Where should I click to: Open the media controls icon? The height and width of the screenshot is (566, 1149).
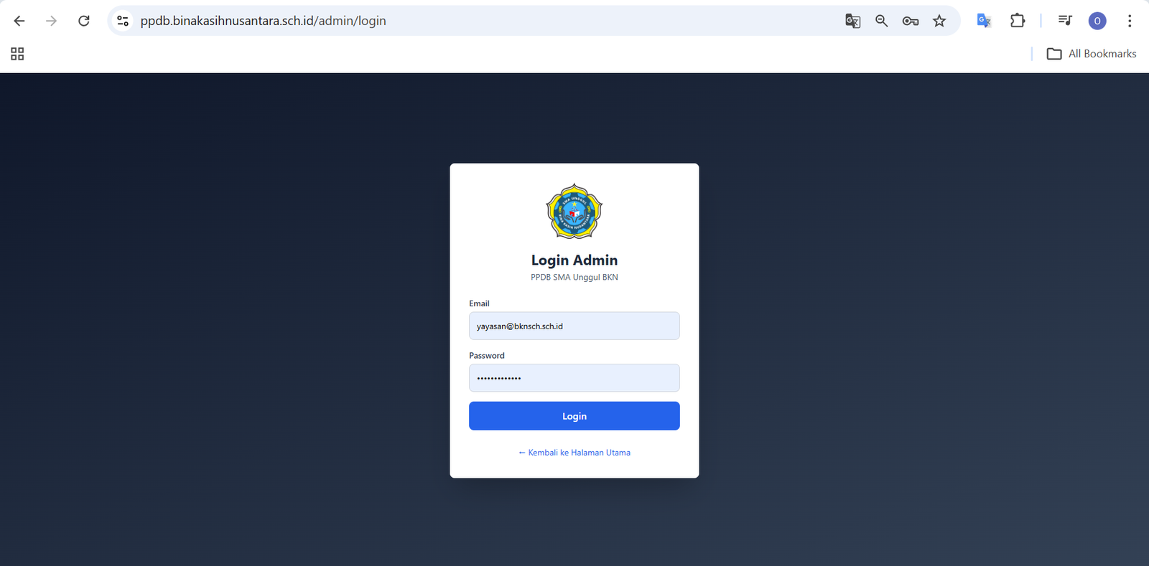1065,21
